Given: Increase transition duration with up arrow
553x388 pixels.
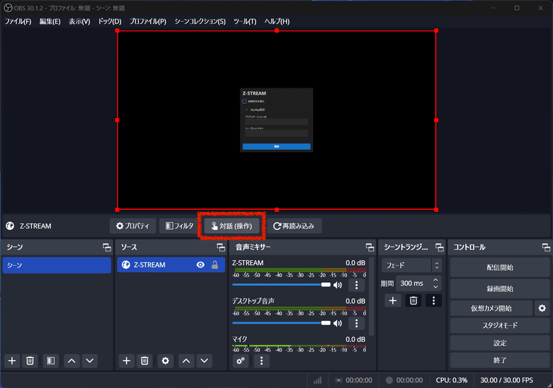Looking at the screenshot, I should (x=436, y=280).
